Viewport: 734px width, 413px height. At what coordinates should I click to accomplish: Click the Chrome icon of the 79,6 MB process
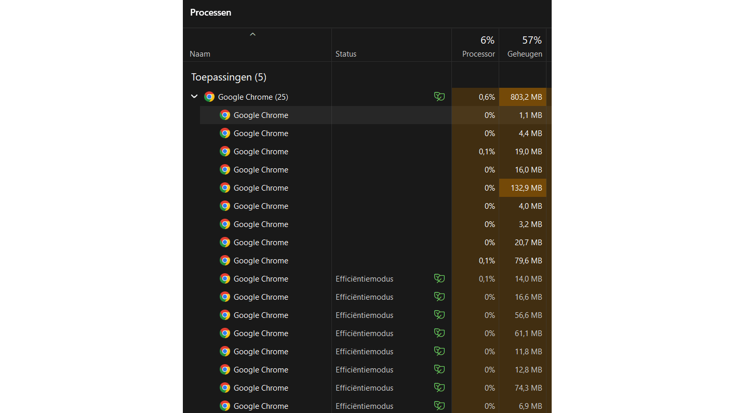225,260
